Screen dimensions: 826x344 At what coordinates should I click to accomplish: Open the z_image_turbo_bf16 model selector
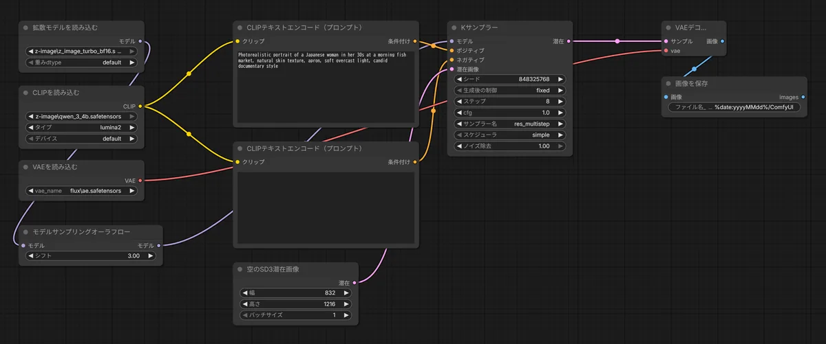tap(81, 51)
